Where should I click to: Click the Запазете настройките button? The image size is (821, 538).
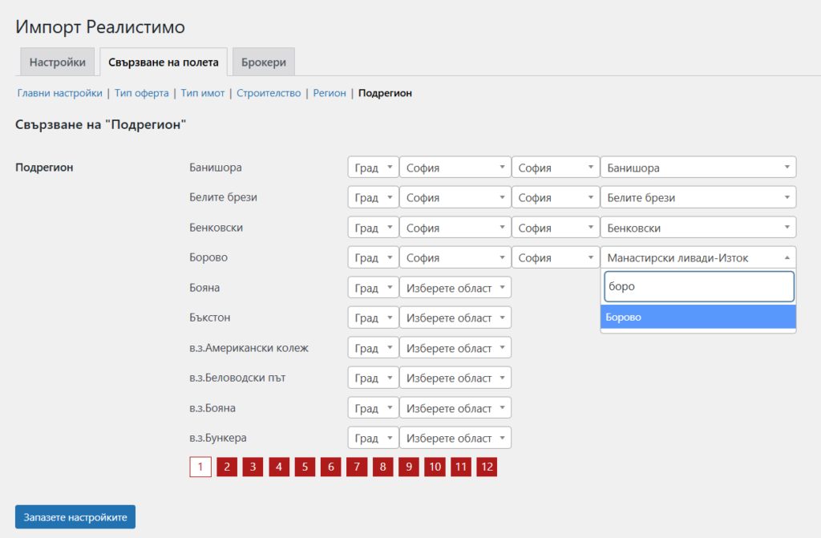coord(75,517)
